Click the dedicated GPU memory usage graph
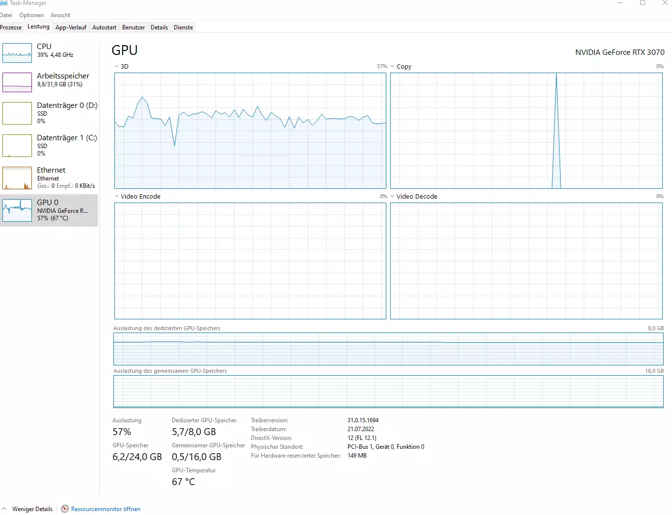The width and height of the screenshot is (672, 515). tap(388, 349)
